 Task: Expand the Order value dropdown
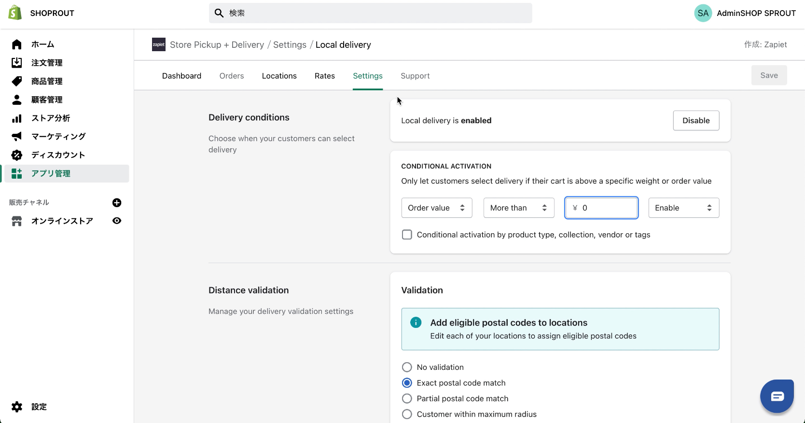coord(436,208)
